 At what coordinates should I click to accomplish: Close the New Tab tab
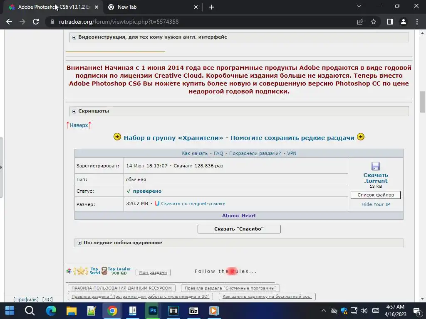(x=196, y=7)
